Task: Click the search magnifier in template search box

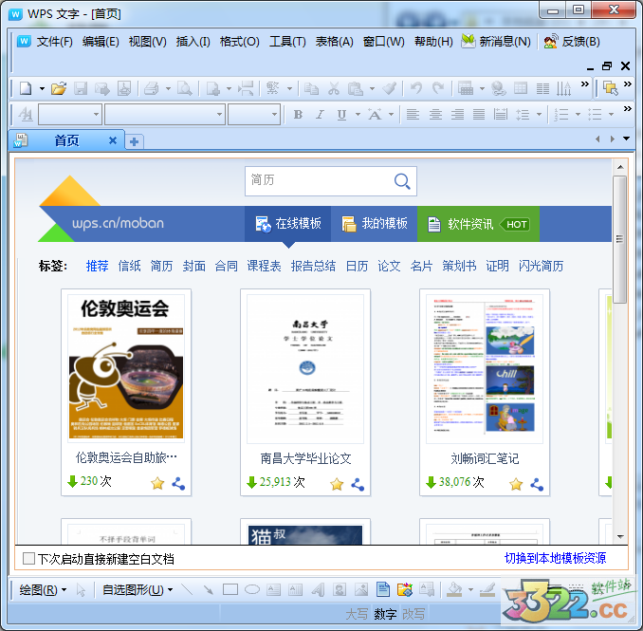Action: pyautogui.click(x=402, y=181)
